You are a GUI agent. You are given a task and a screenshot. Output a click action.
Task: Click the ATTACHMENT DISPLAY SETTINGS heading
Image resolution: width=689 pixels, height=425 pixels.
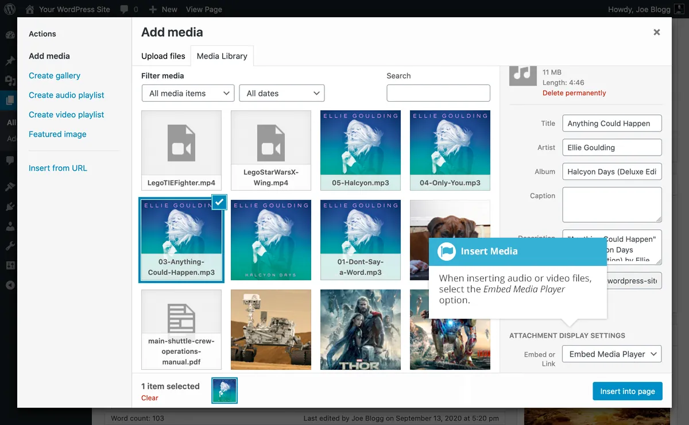tap(567, 335)
